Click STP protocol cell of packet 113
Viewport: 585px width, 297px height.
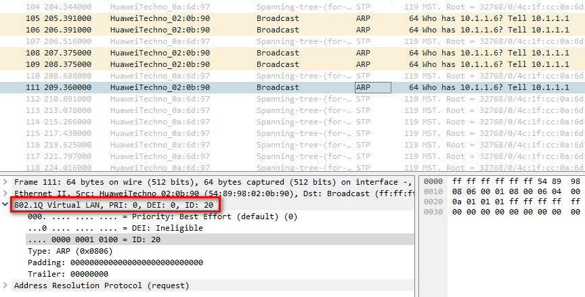362,111
